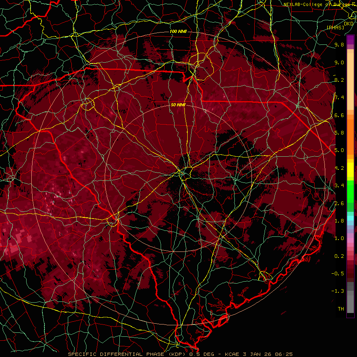The image size is (357, 357).
Task: Click the 4.2 value on the scale
Action: pos(339,168)
